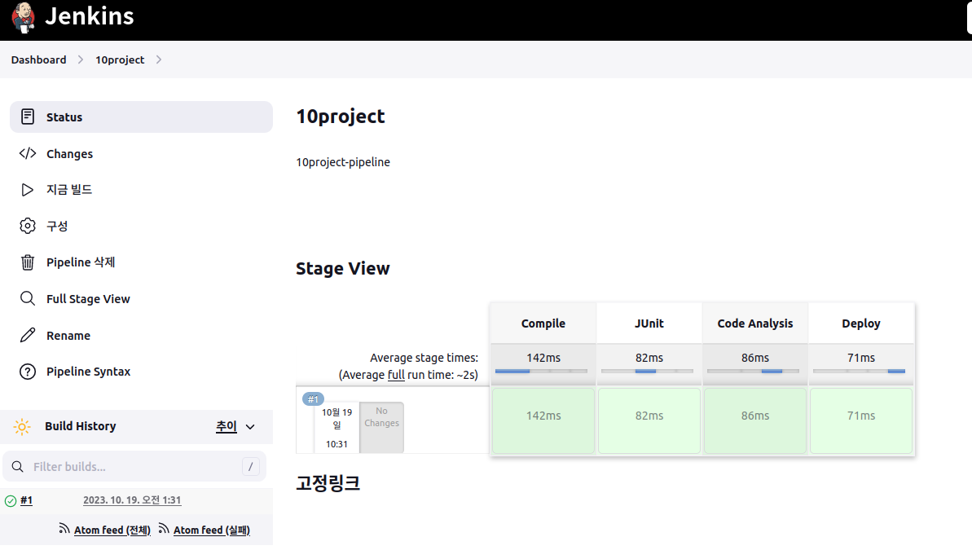Viewport: 972px width, 559px height.
Task: Click the JUnit stage column header
Action: click(x=649, y=324)
